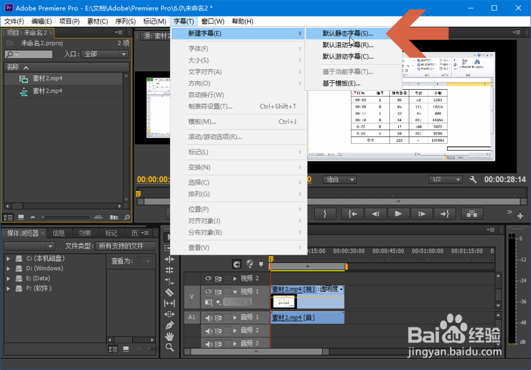Select the Slip tool
The width and height of the screenshot is (531, 370).
[x=169, y=303]
